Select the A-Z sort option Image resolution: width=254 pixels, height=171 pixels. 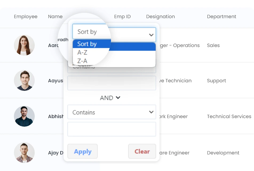pos(82,53)
